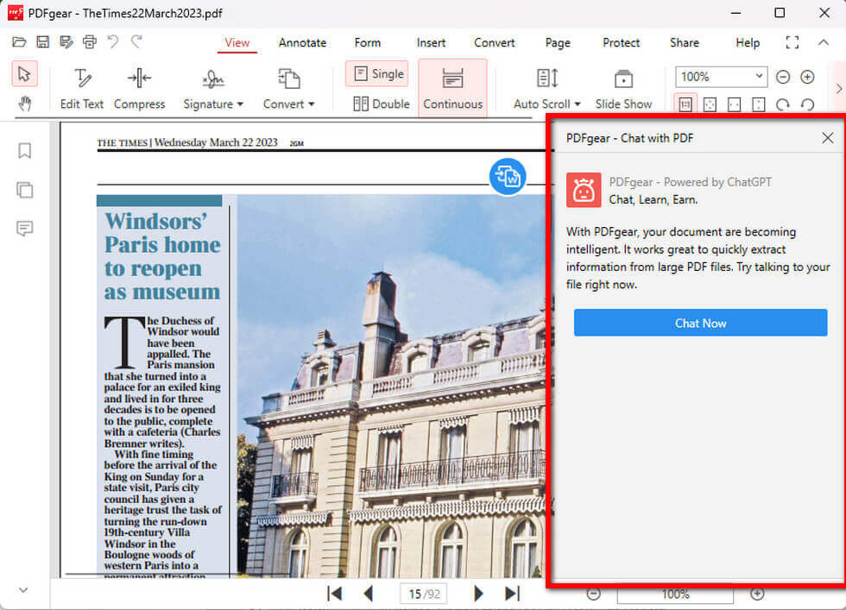Click the headline "Windsors' Paris home to reopen as museum"
Image resolution: width=846 pixels, height=610 pixels.
[162, 256]
